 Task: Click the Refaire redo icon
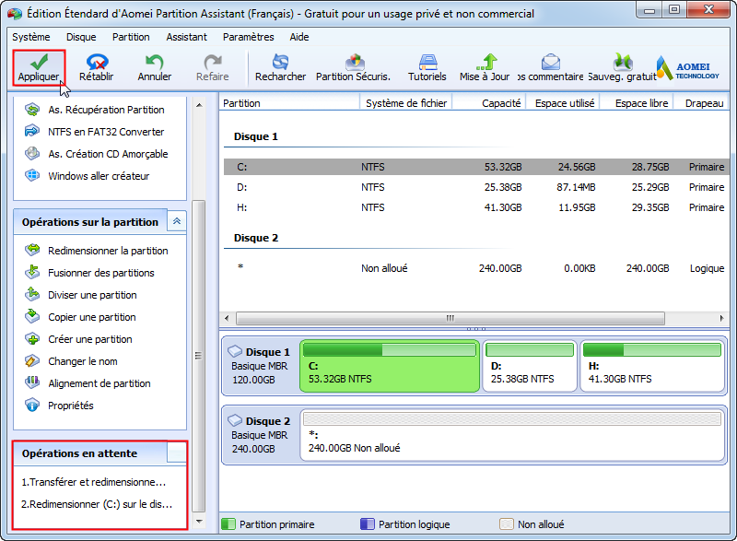tap(213, 62)
